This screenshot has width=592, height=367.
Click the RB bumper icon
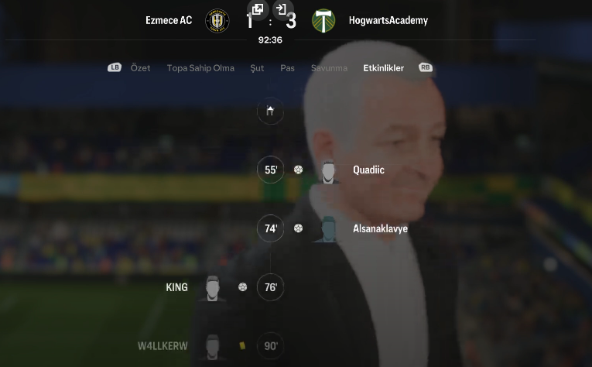click(426, 67)
